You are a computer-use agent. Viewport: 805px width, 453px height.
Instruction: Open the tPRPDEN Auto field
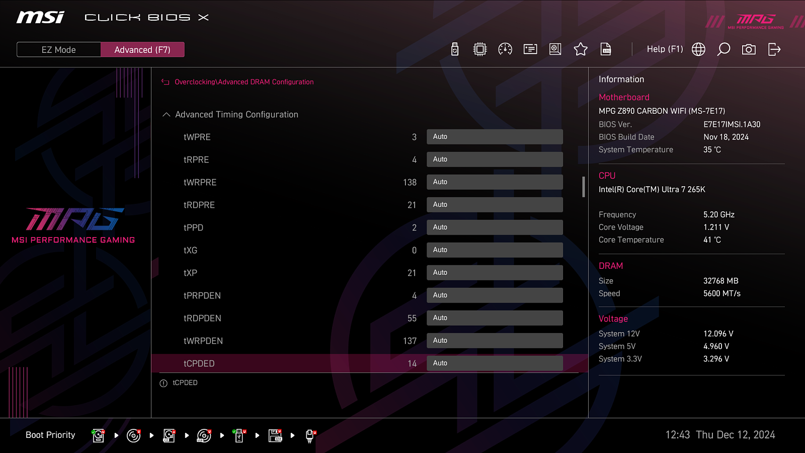pyautogui.click(x=495, y=295)
